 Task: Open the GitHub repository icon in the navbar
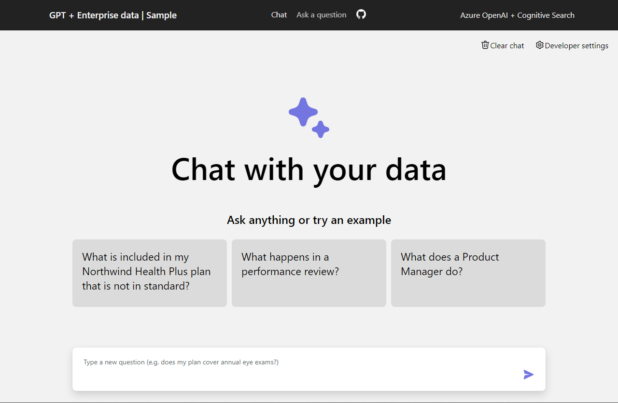point(361,14)
